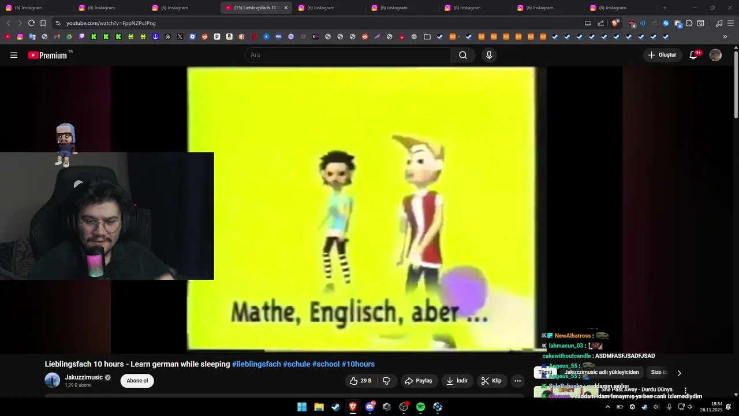Open the Twitch bookmark

click(81, 36)
